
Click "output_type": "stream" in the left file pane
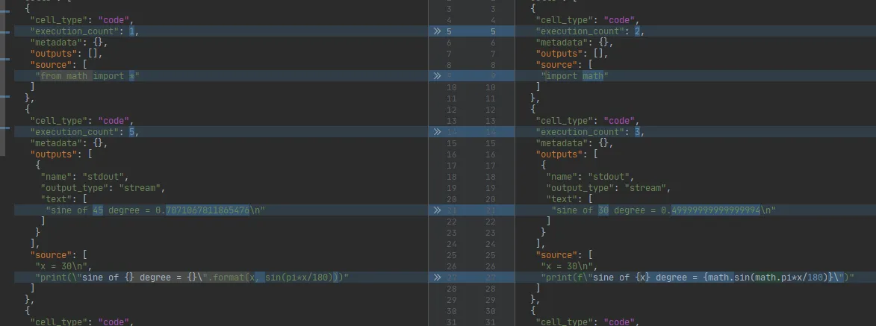[103, 187]
